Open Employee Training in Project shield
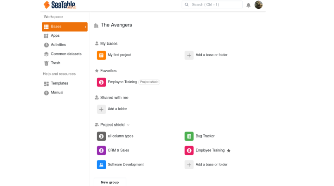Viewport: 334px width, 186px height. (x=210, y=150)
